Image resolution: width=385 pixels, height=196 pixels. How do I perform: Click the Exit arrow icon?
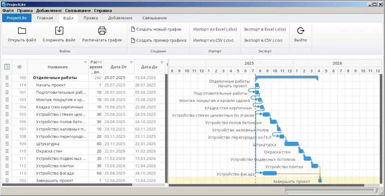(300, 31)
